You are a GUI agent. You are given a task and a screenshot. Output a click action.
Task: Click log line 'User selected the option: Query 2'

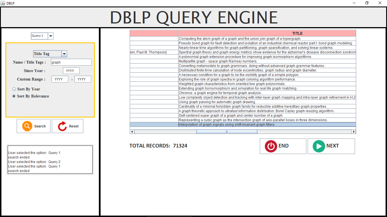click(34, 162)
